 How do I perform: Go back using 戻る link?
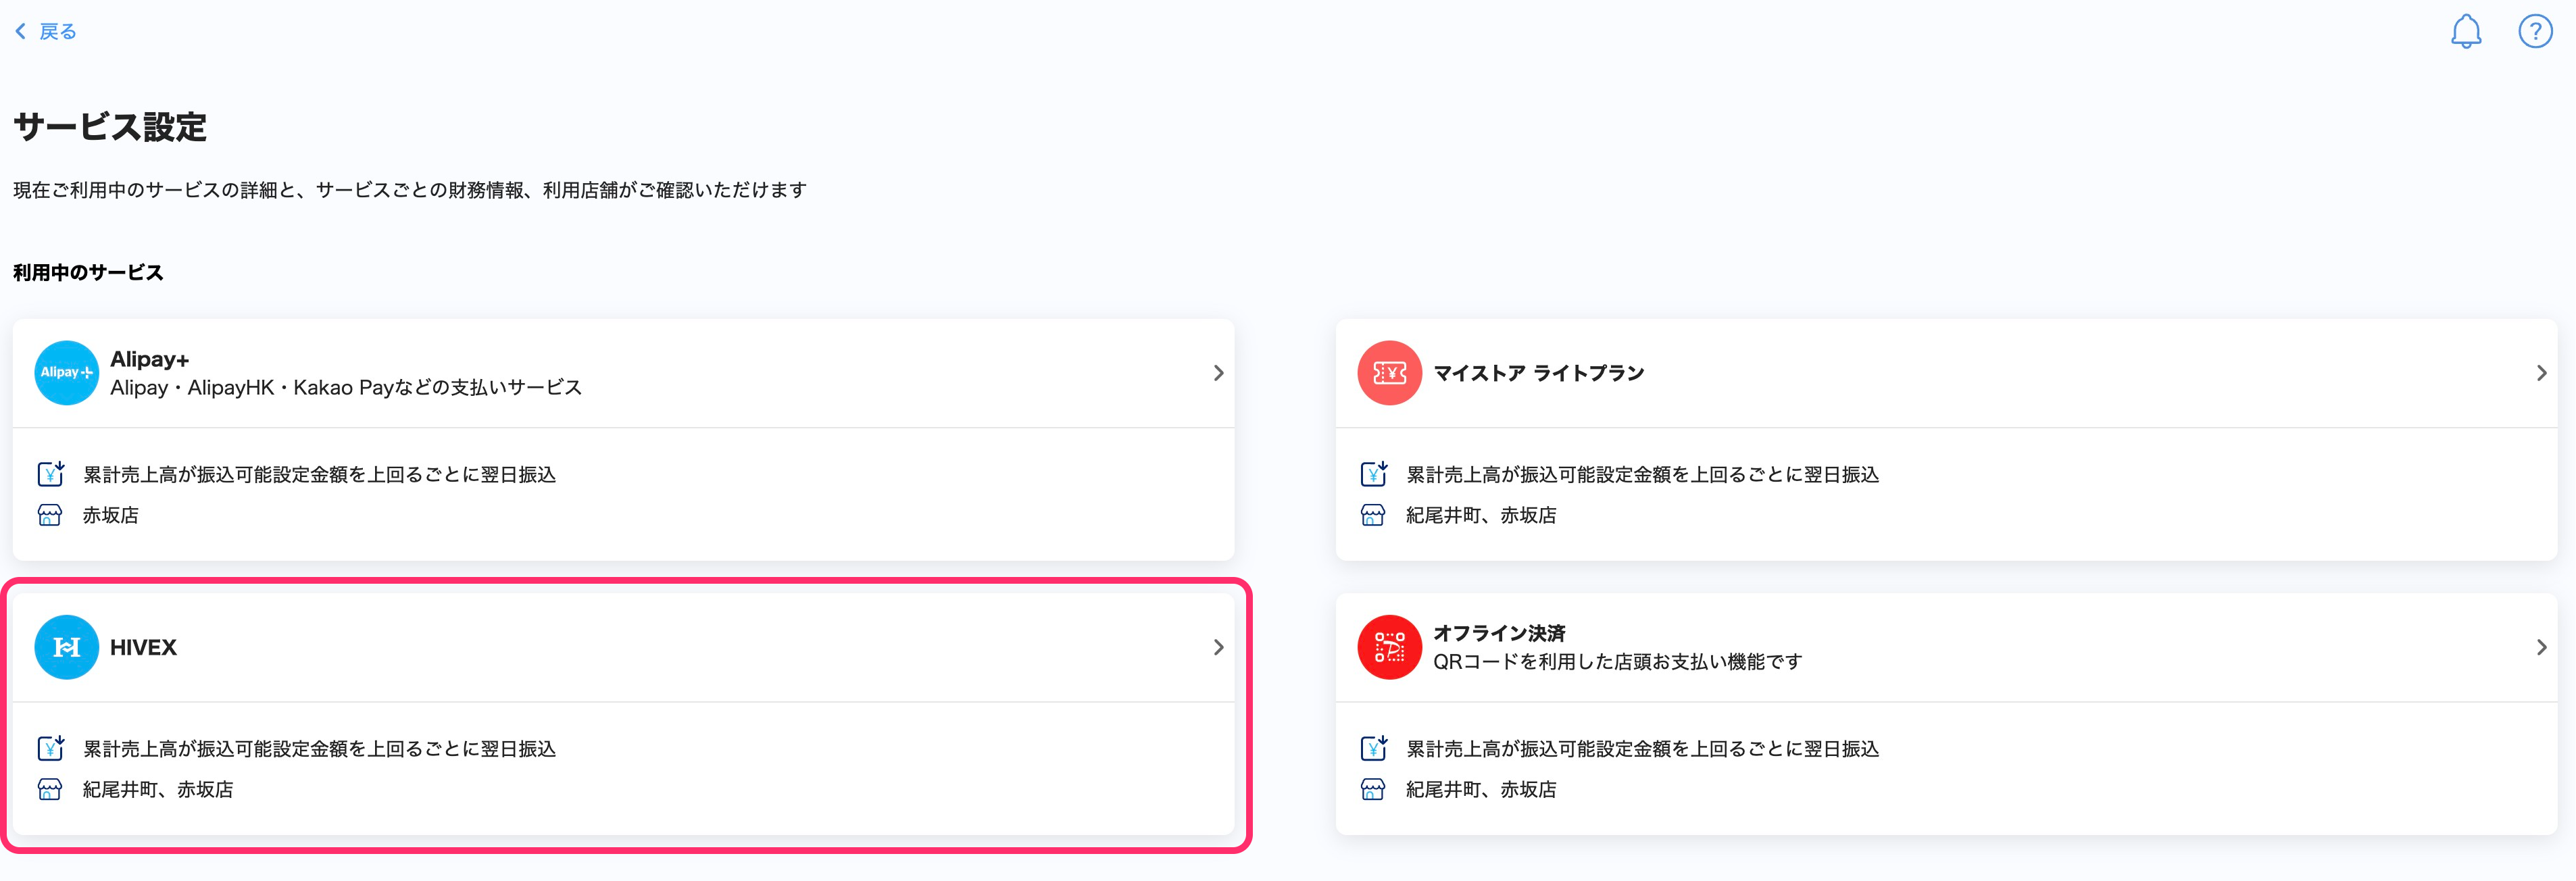tap(58, 32)
